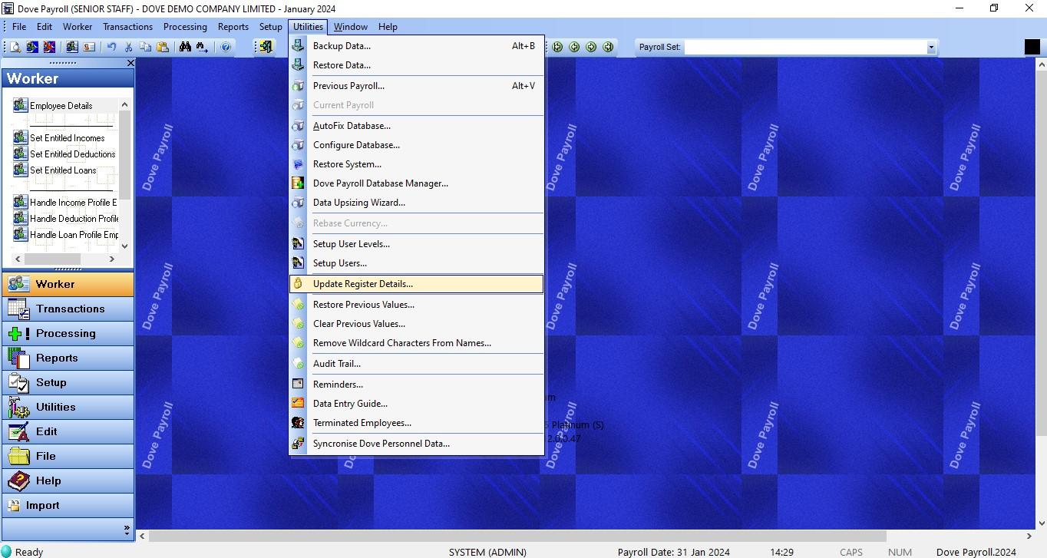The width and height of the screenshot is (1047, 558).
Task: Click the black color box in toolbar
Action: 1032,47
